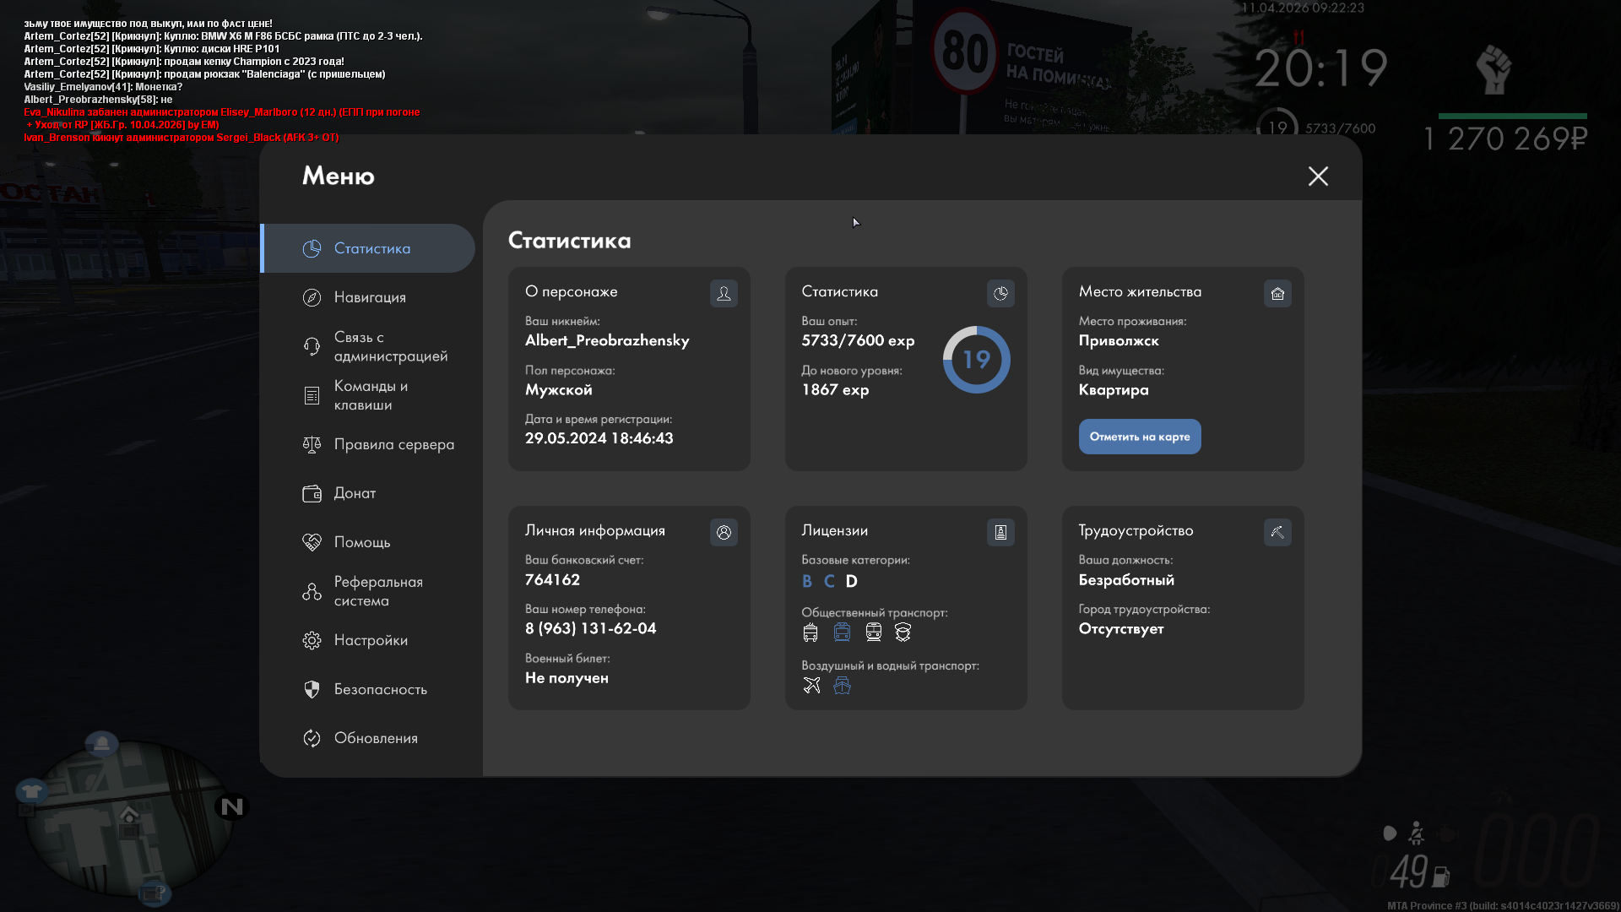Click the level 19 circular progress ring
Viewport: 1621px width, 912px height.
(976, 360)
